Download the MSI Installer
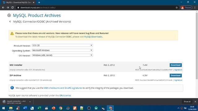 click(176, 65)
